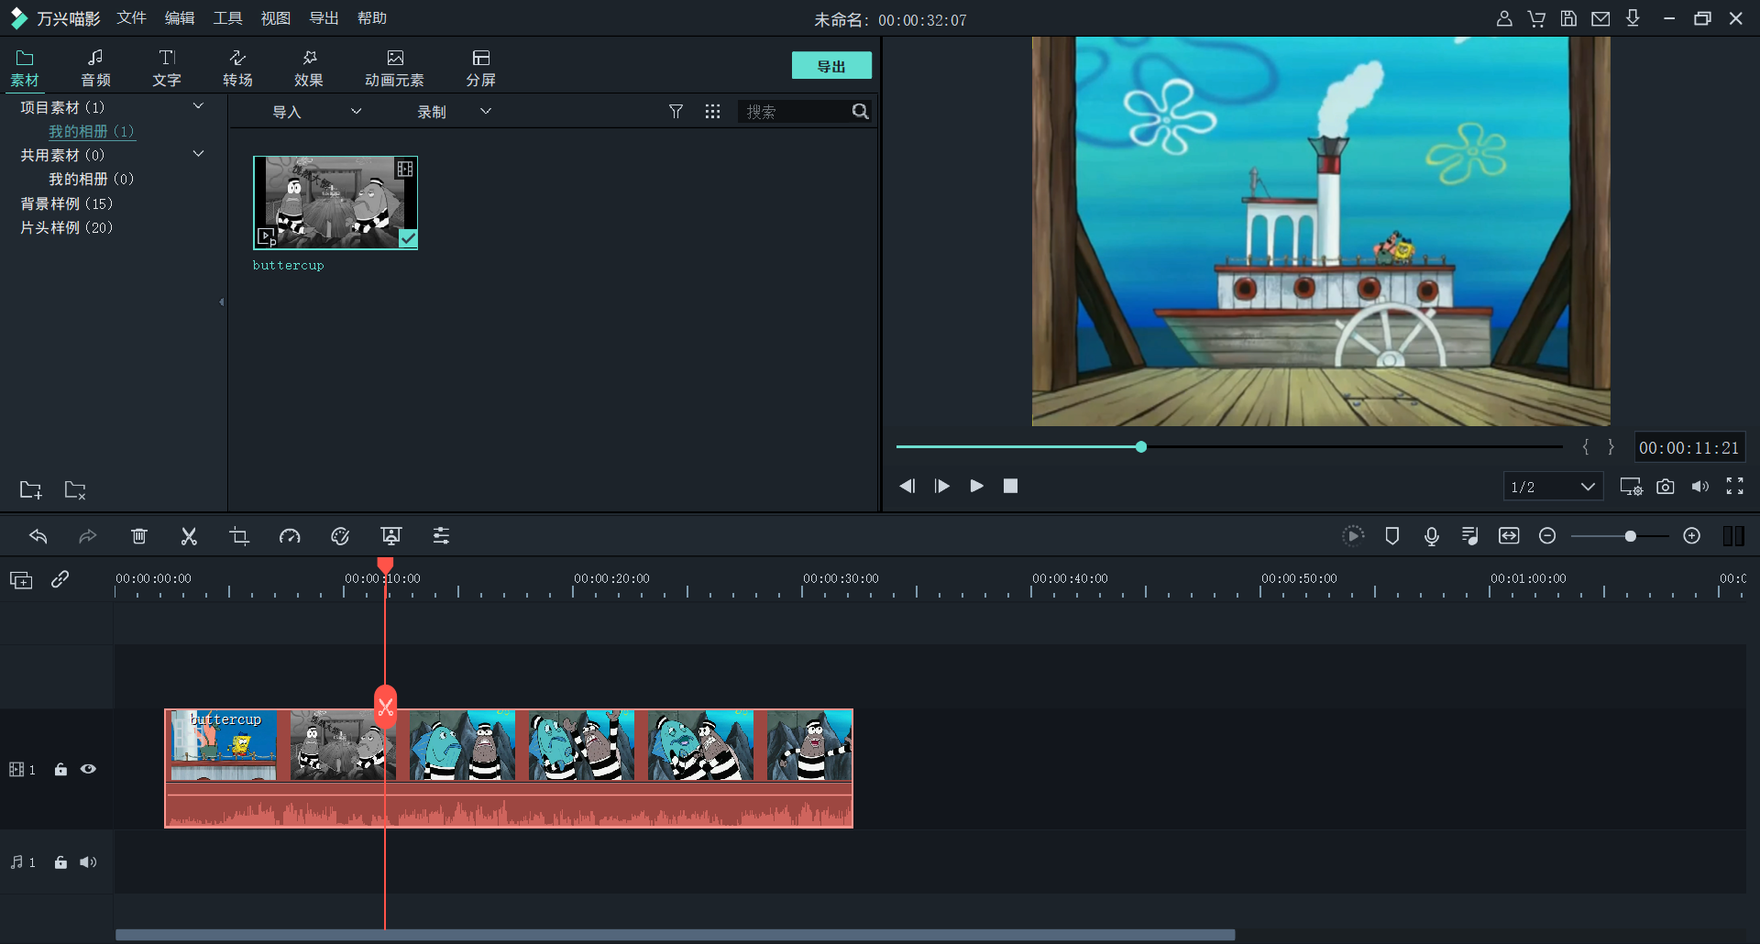The image size is (1760, 944).
Task: Click the timeline zoom slider handle
Action: point(1630,536)
